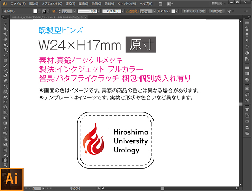
Task: Select the Artboard tool
Action: 5,150
